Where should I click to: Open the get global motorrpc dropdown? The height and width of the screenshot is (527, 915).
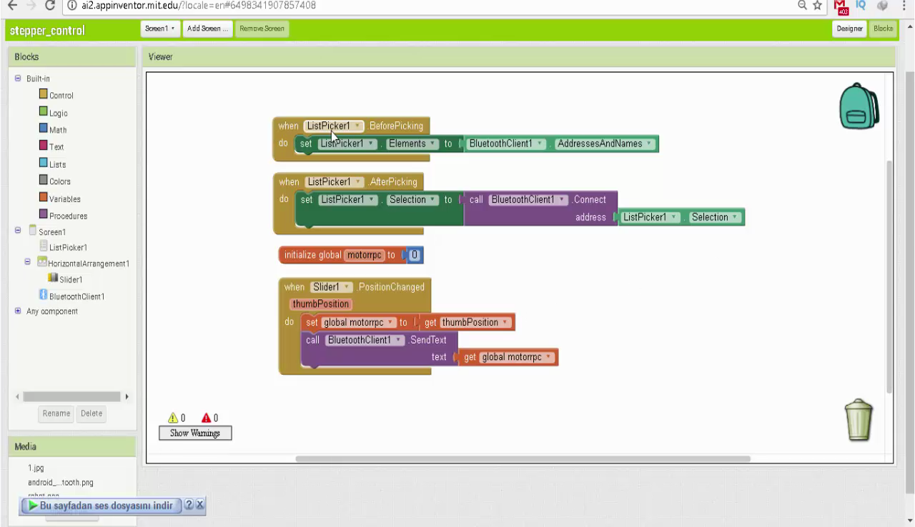(x=517, y=357)
